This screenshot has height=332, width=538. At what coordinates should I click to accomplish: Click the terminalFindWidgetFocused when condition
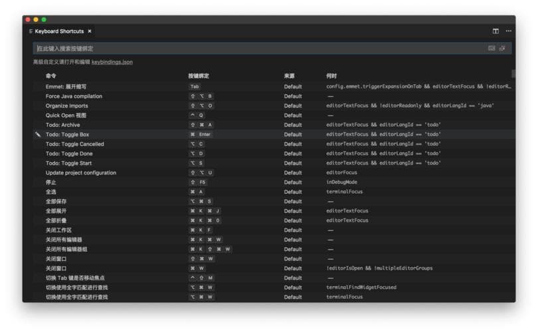pyautogui.click(x=361, y=287)
